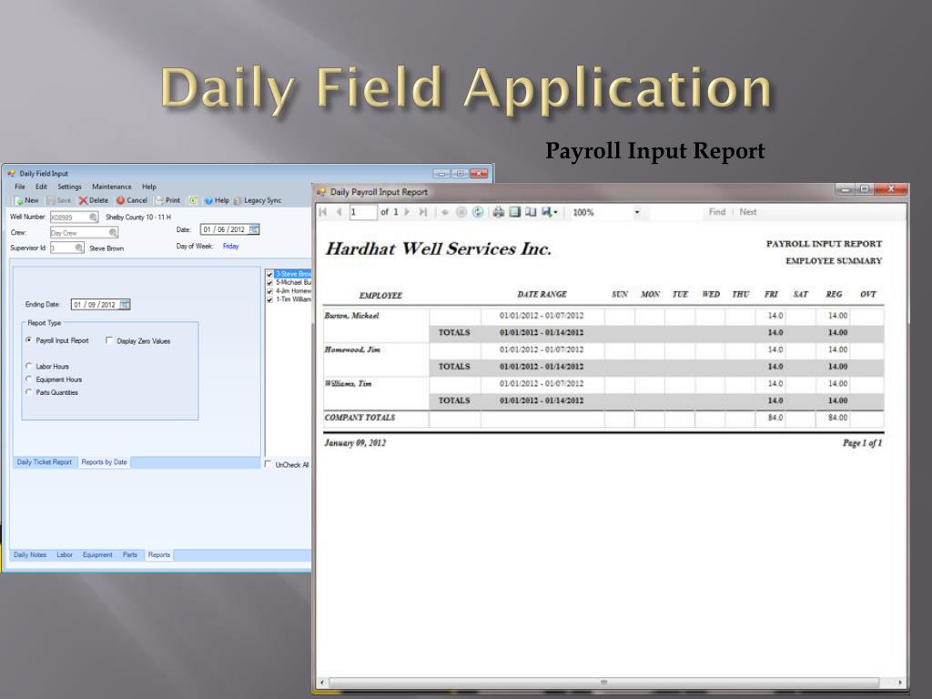Switch to the Reports bottom tab
Image resolution: width=932 pixels, height=699 pixels.
[158, 554]
